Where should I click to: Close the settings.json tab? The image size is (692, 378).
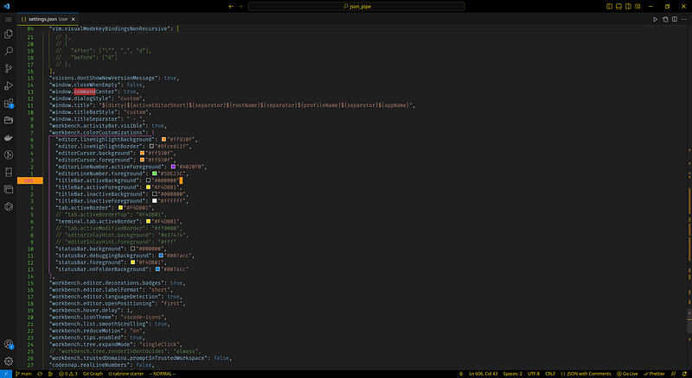(74, 19)
